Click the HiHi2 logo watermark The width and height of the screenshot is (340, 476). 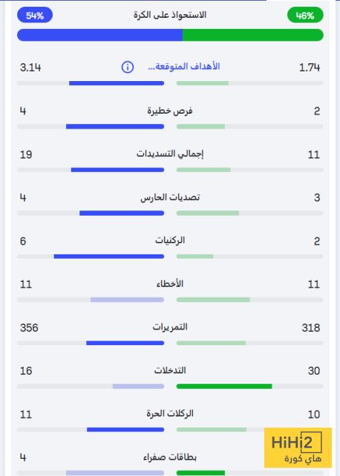pyautogui.click(x=298, y=448)
